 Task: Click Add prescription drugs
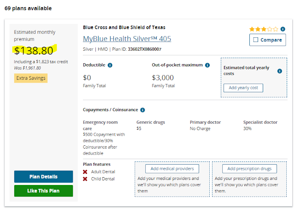pos(249,168)
